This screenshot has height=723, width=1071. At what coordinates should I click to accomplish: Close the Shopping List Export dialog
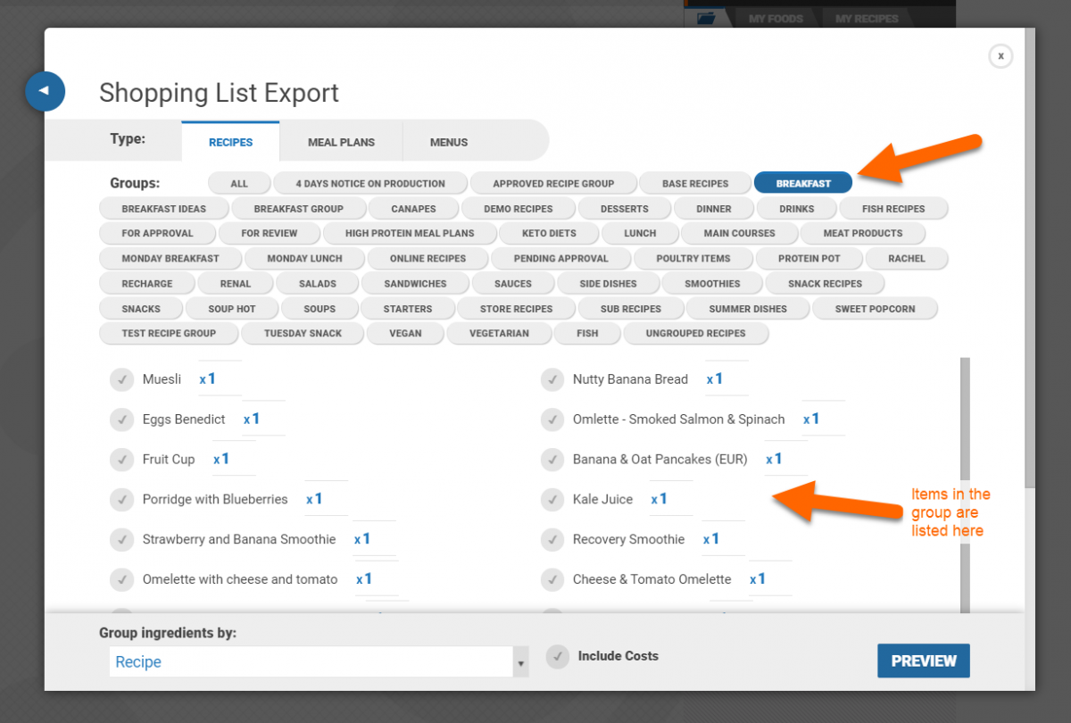(1000, 56)
